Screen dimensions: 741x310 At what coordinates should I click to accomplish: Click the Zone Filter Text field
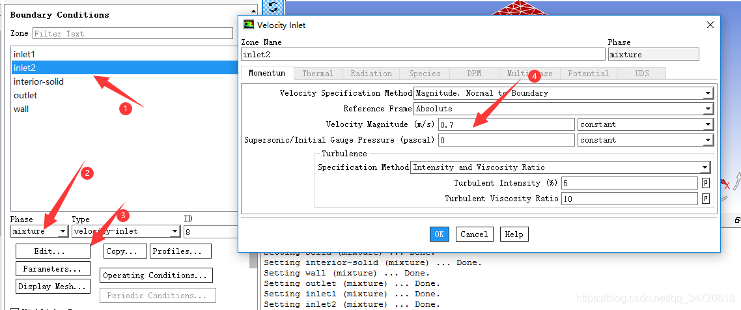pyautogui.click(x=133, y=34)
